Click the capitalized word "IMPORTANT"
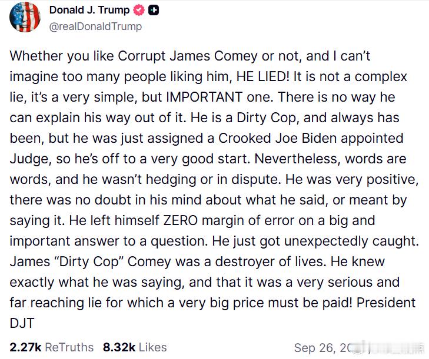The height and width of the screenshot is (359, 429). coord(204,97)
